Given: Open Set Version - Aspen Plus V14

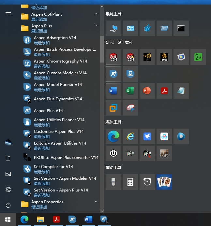Looking at the screenshot, I should tap(60, 192).
